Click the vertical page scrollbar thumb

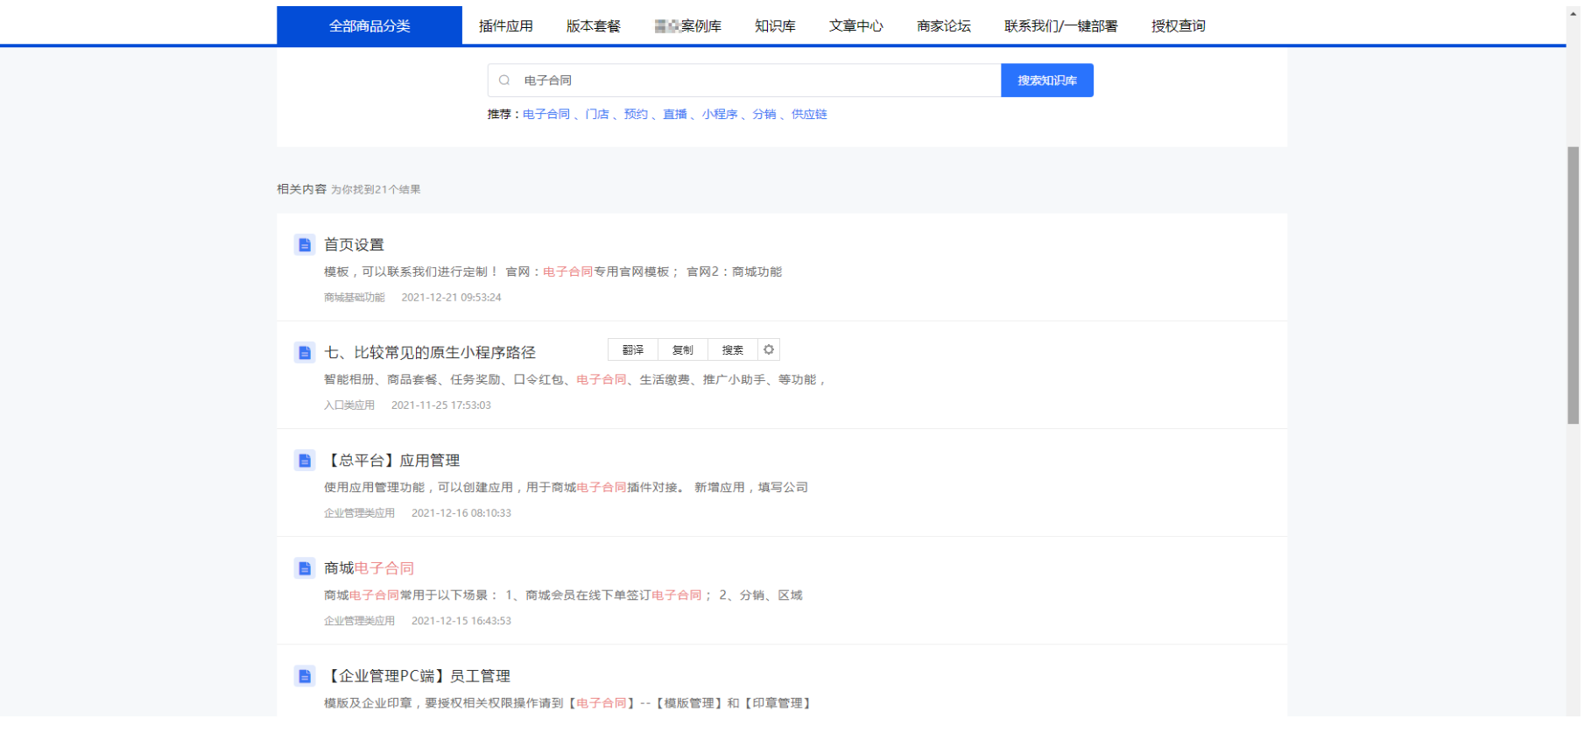point(1573,285)
